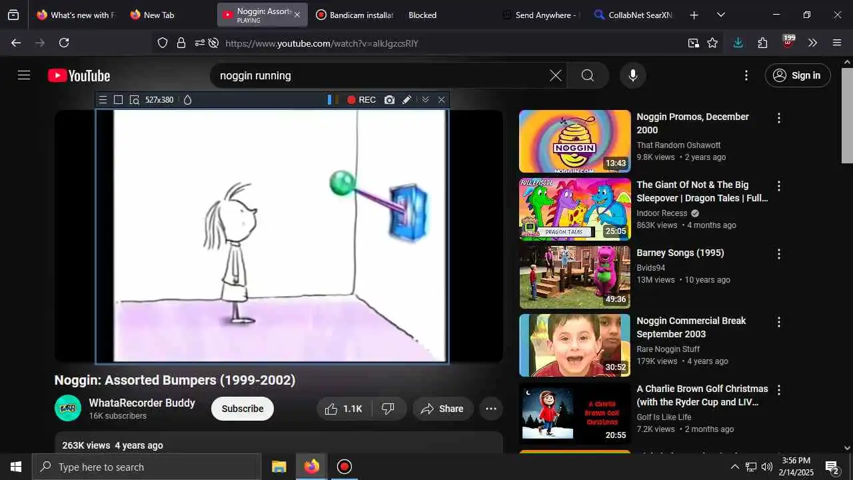Open the 527x380 capture size dropdown
853x480 pixels.
point(159,100)
